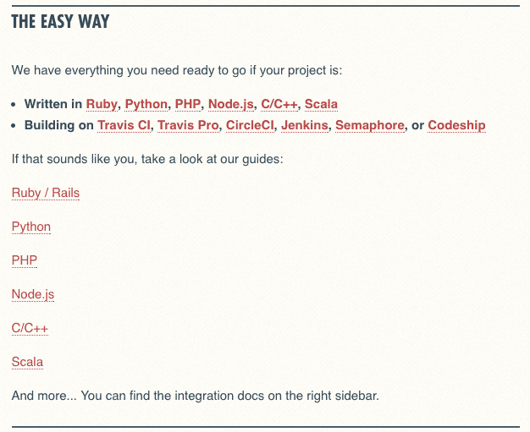
Task: Open the Semaphore link
Action: pyautogui.click(x=370, y=126)
